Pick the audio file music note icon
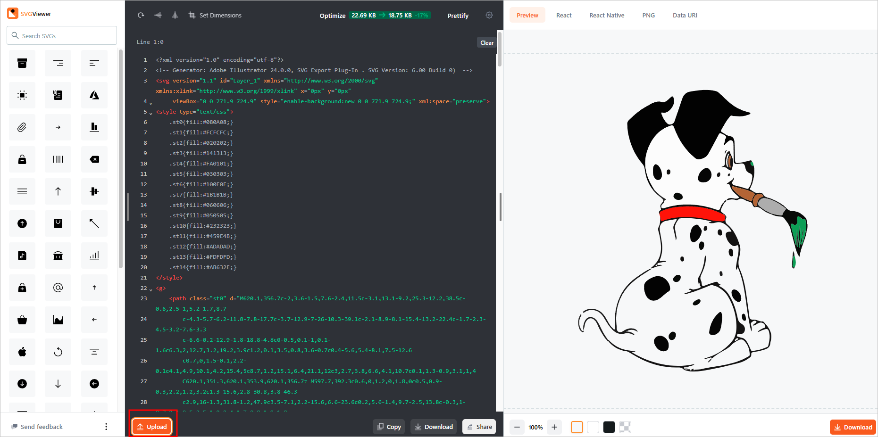The width and height of the screenshot is (878, 437). (x=22, y=256)
